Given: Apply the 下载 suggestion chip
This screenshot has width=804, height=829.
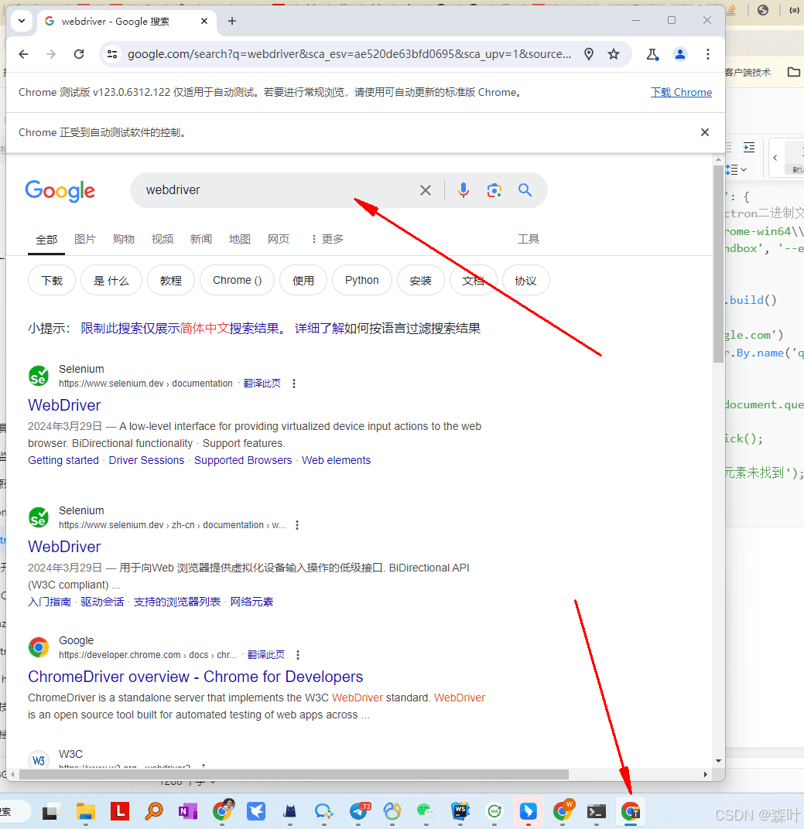Looking at the screenshot, I should tap(52, 280).
